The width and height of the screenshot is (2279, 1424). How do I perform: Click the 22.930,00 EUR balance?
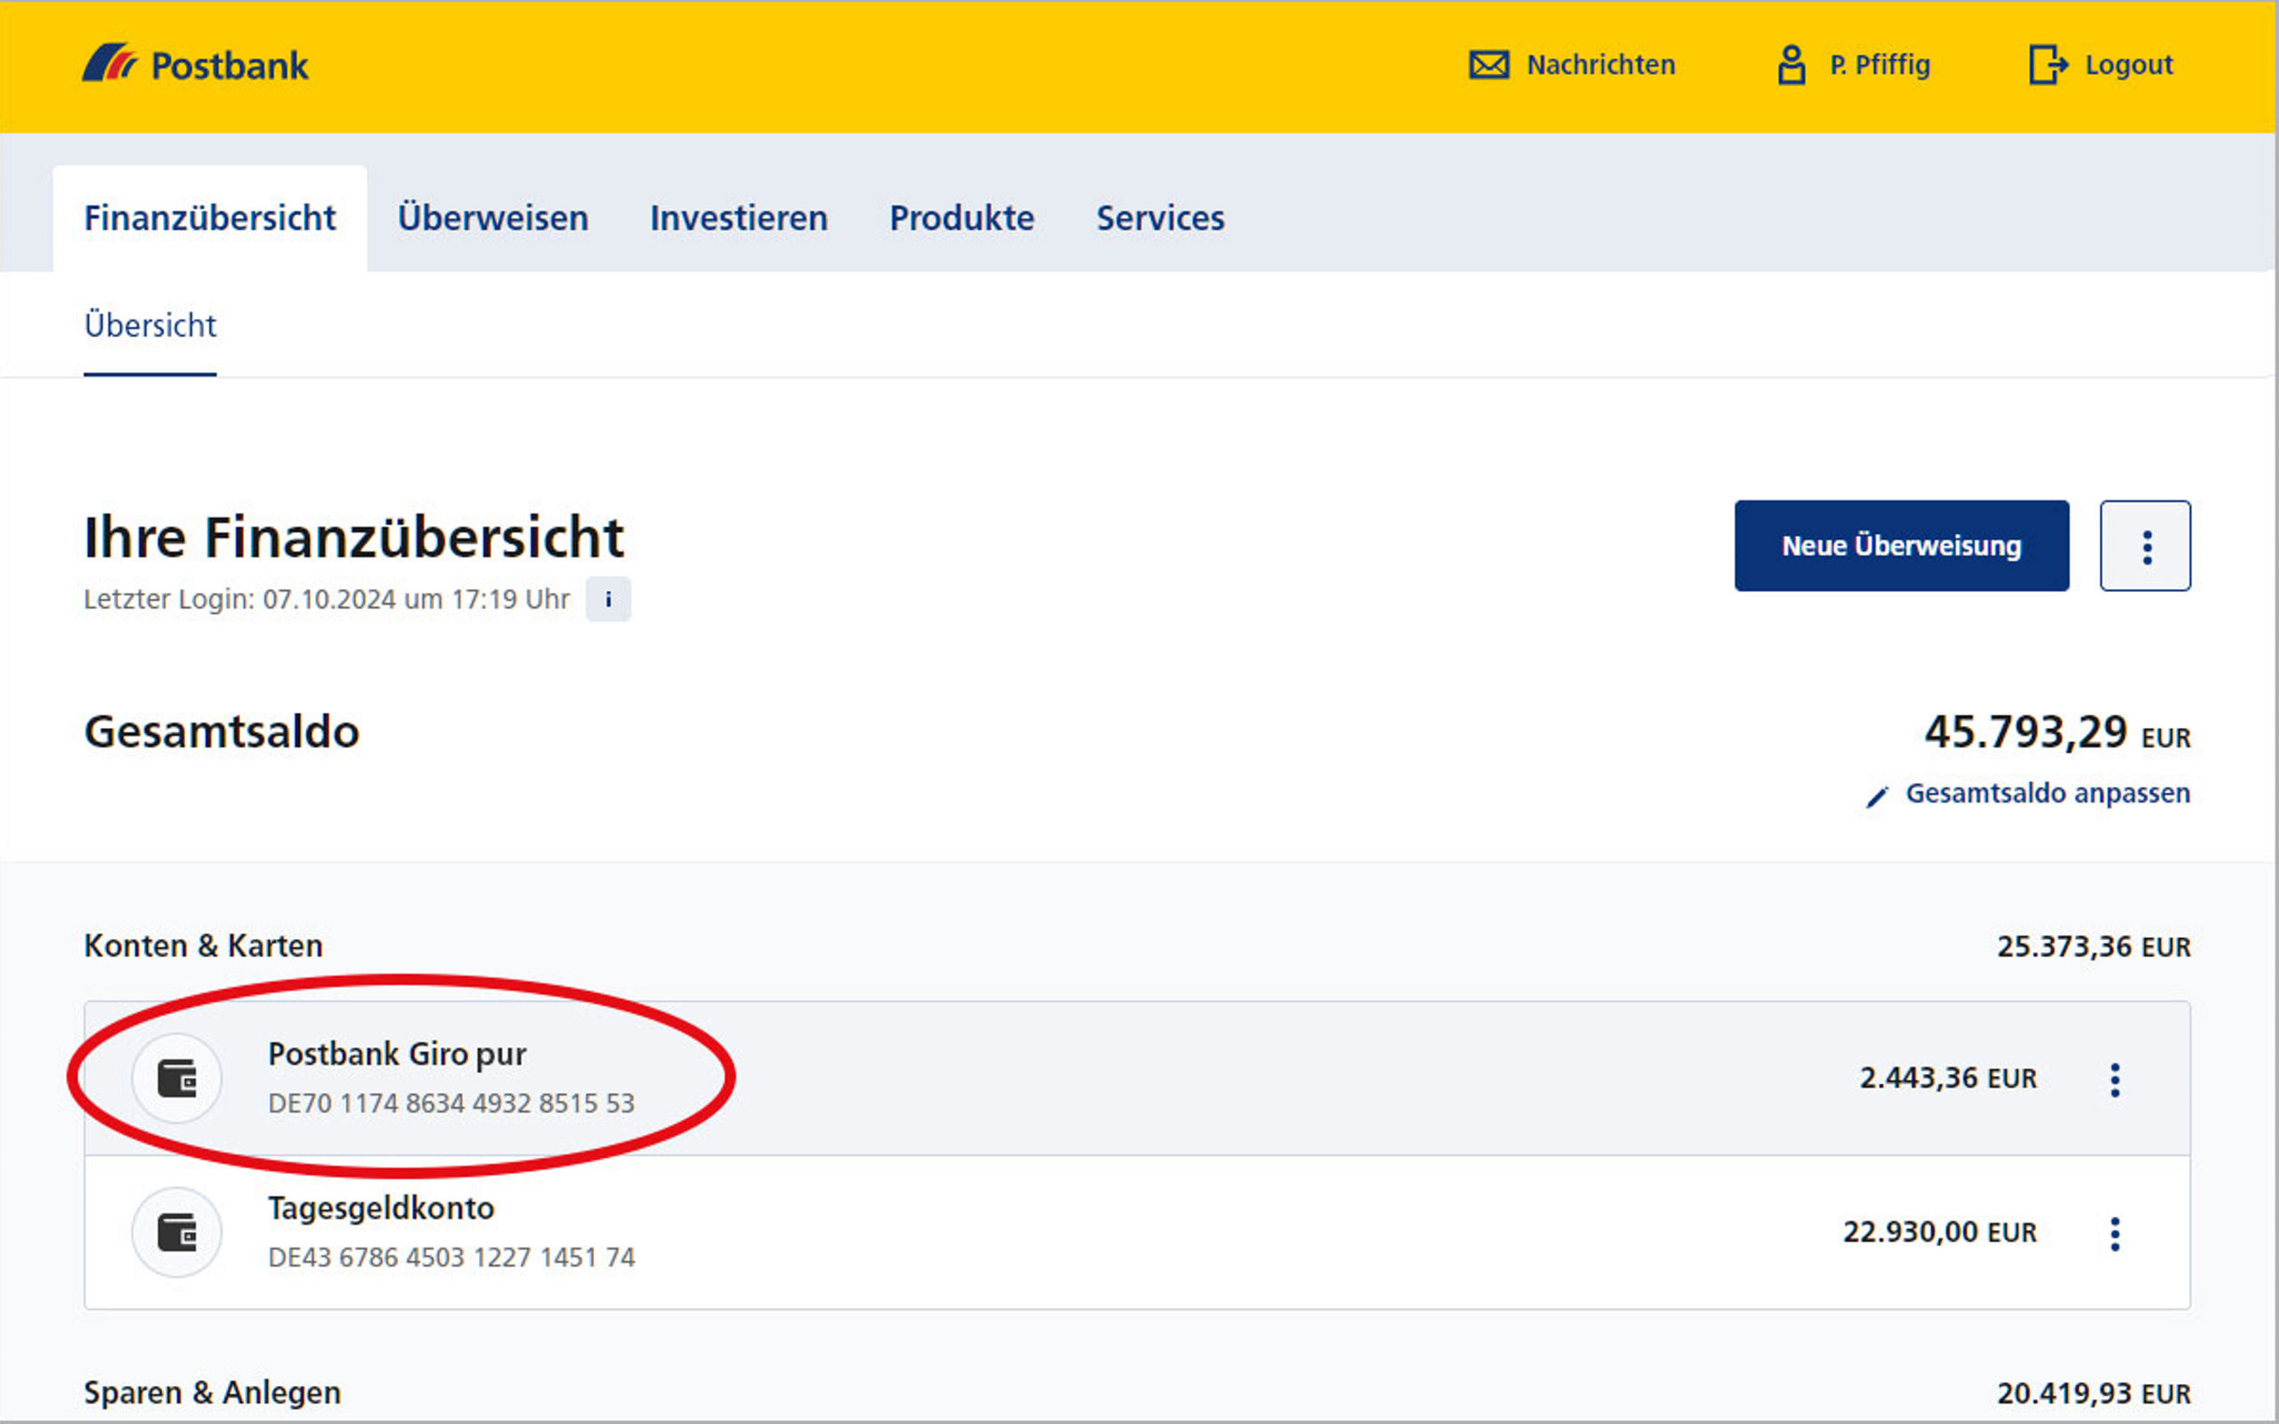[x=1939, y=1232]
